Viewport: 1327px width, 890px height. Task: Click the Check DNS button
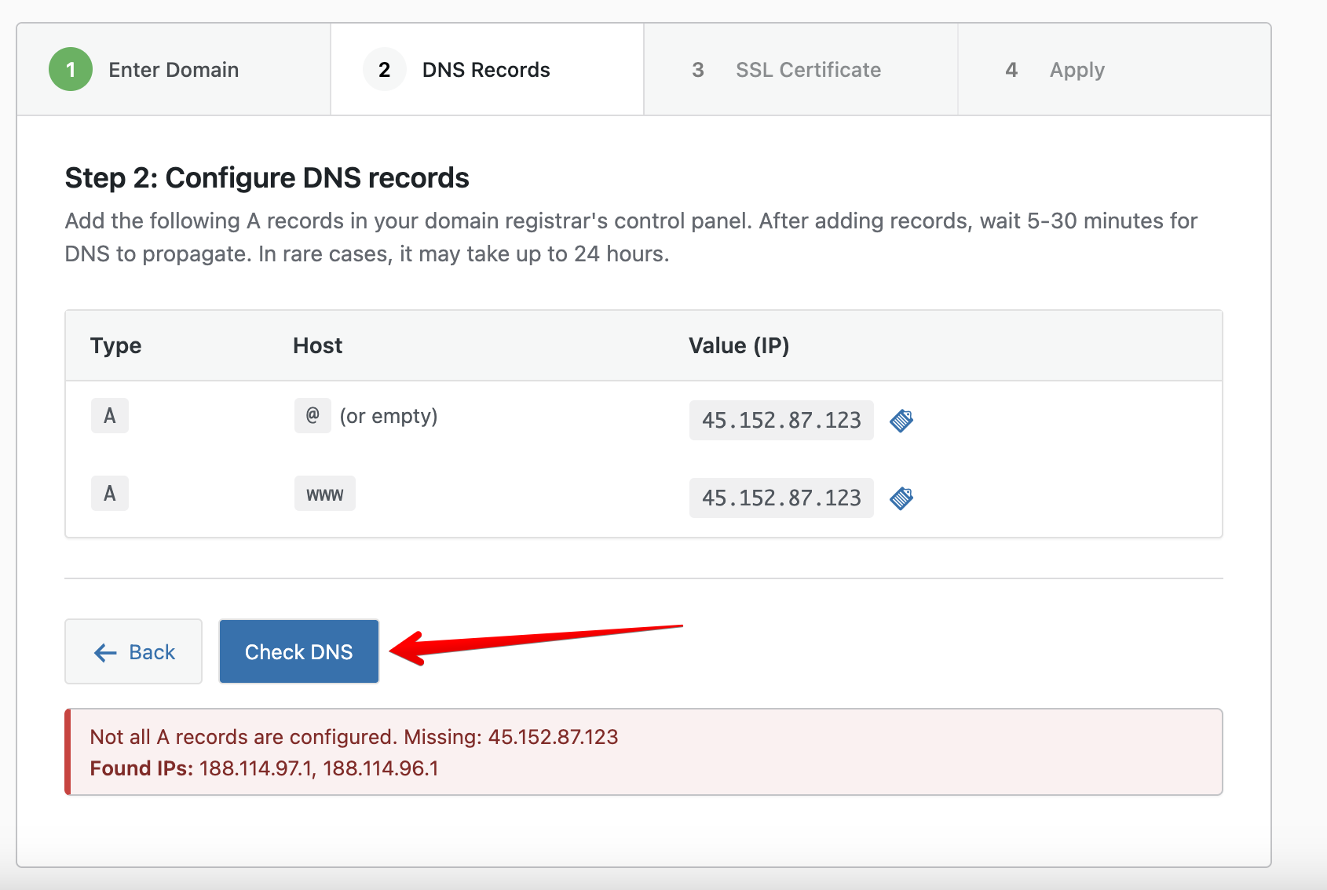pyautogui.click(x=299, y=651)
